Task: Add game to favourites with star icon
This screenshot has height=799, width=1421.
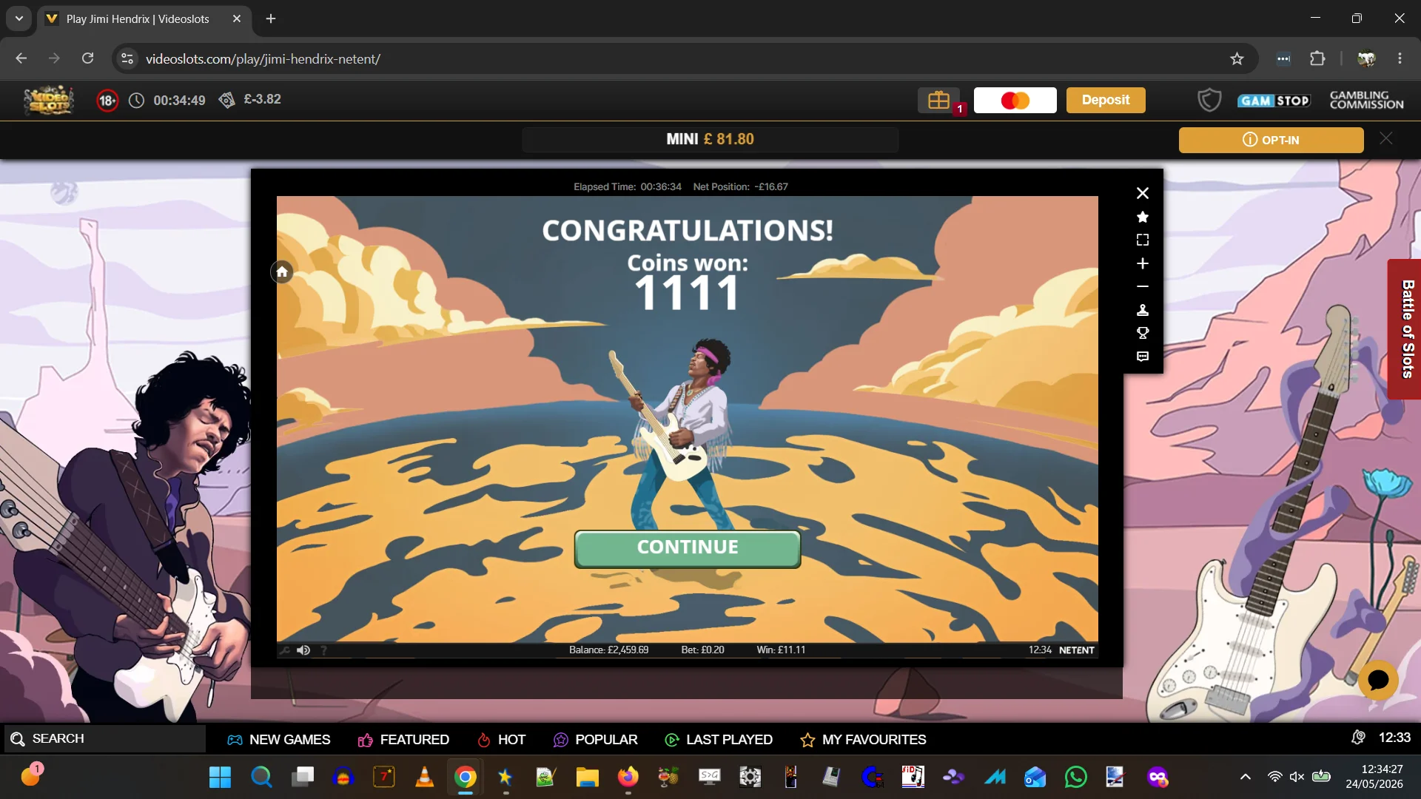Action: click(1143, 217)
